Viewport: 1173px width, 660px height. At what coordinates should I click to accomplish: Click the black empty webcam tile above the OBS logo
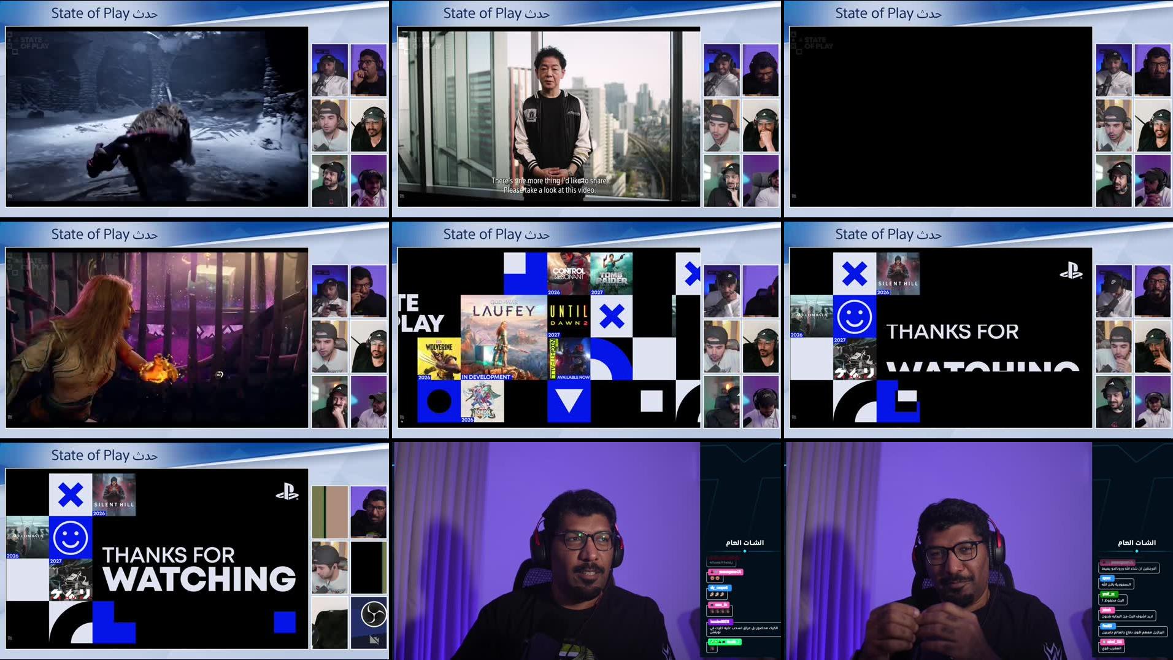pos(369,567)
